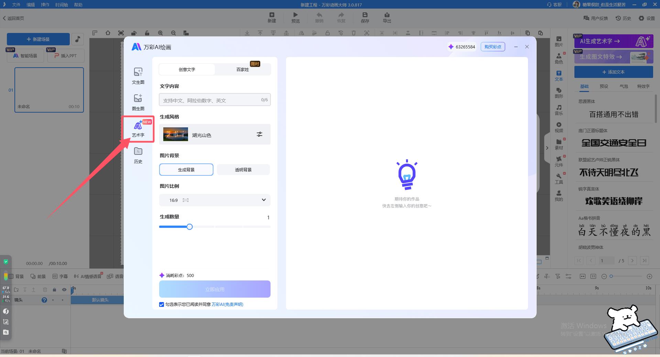Open the 图片比例 16:9 dropdown

[x=215, y=200]
